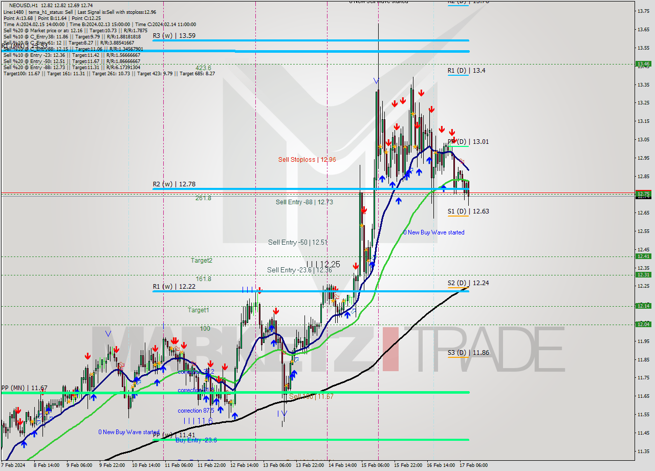Click '15 Feb 06:00' on the time axis
Screen dimensions: 655x471
(x=375, y=465)
